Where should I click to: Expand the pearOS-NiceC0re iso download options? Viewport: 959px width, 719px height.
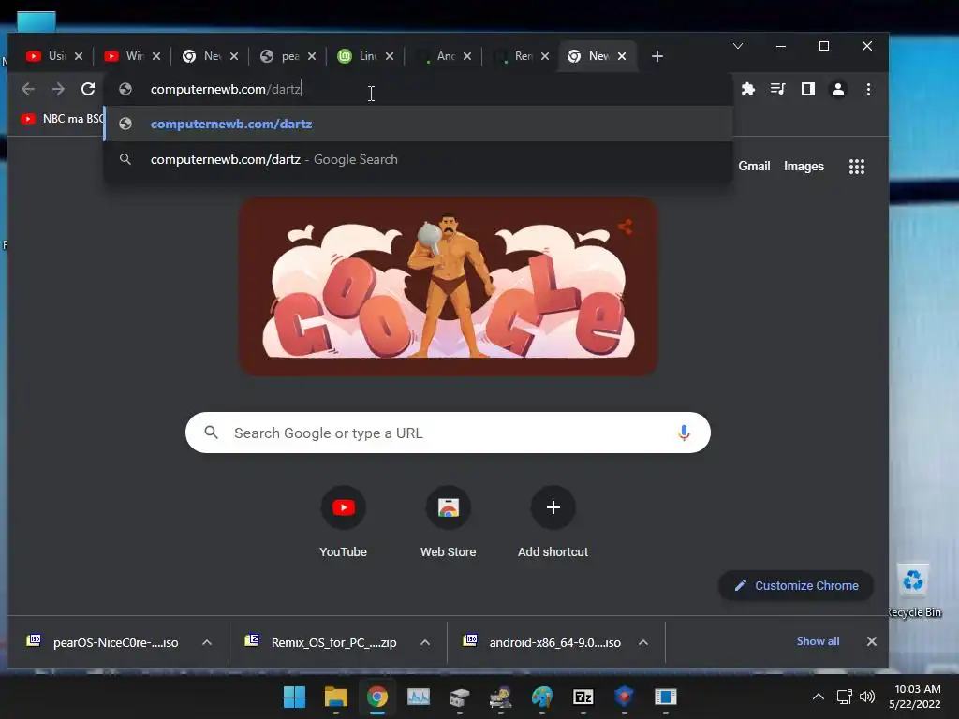click(207, 642)
